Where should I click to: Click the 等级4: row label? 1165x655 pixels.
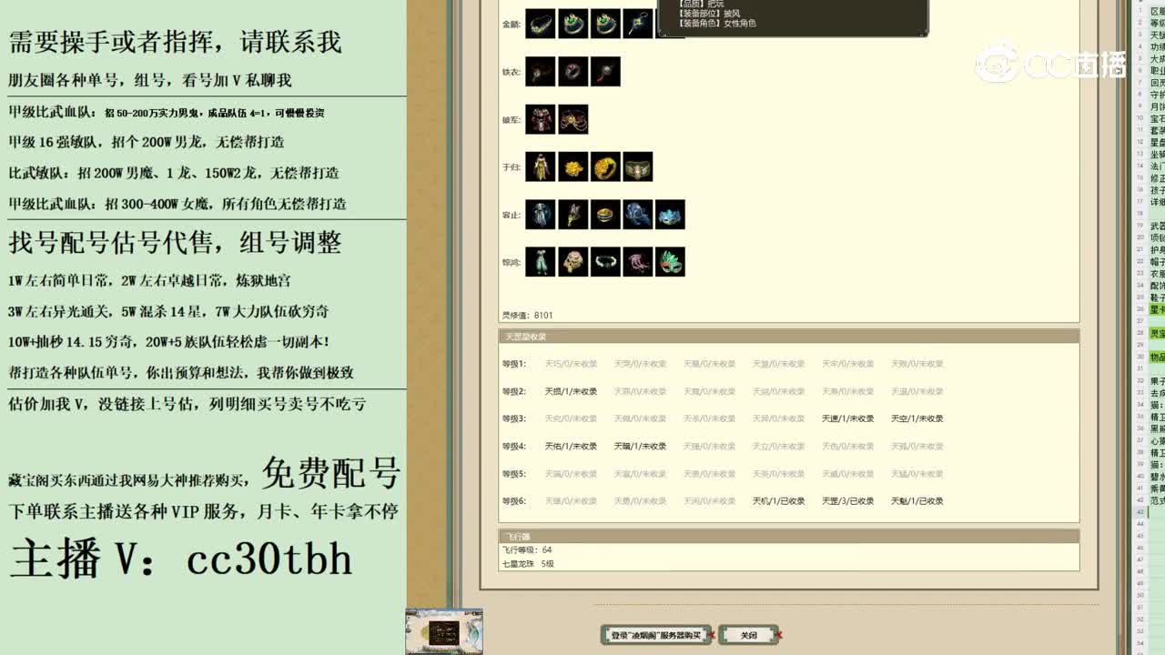pyautogui.click(x=513, y=447)
